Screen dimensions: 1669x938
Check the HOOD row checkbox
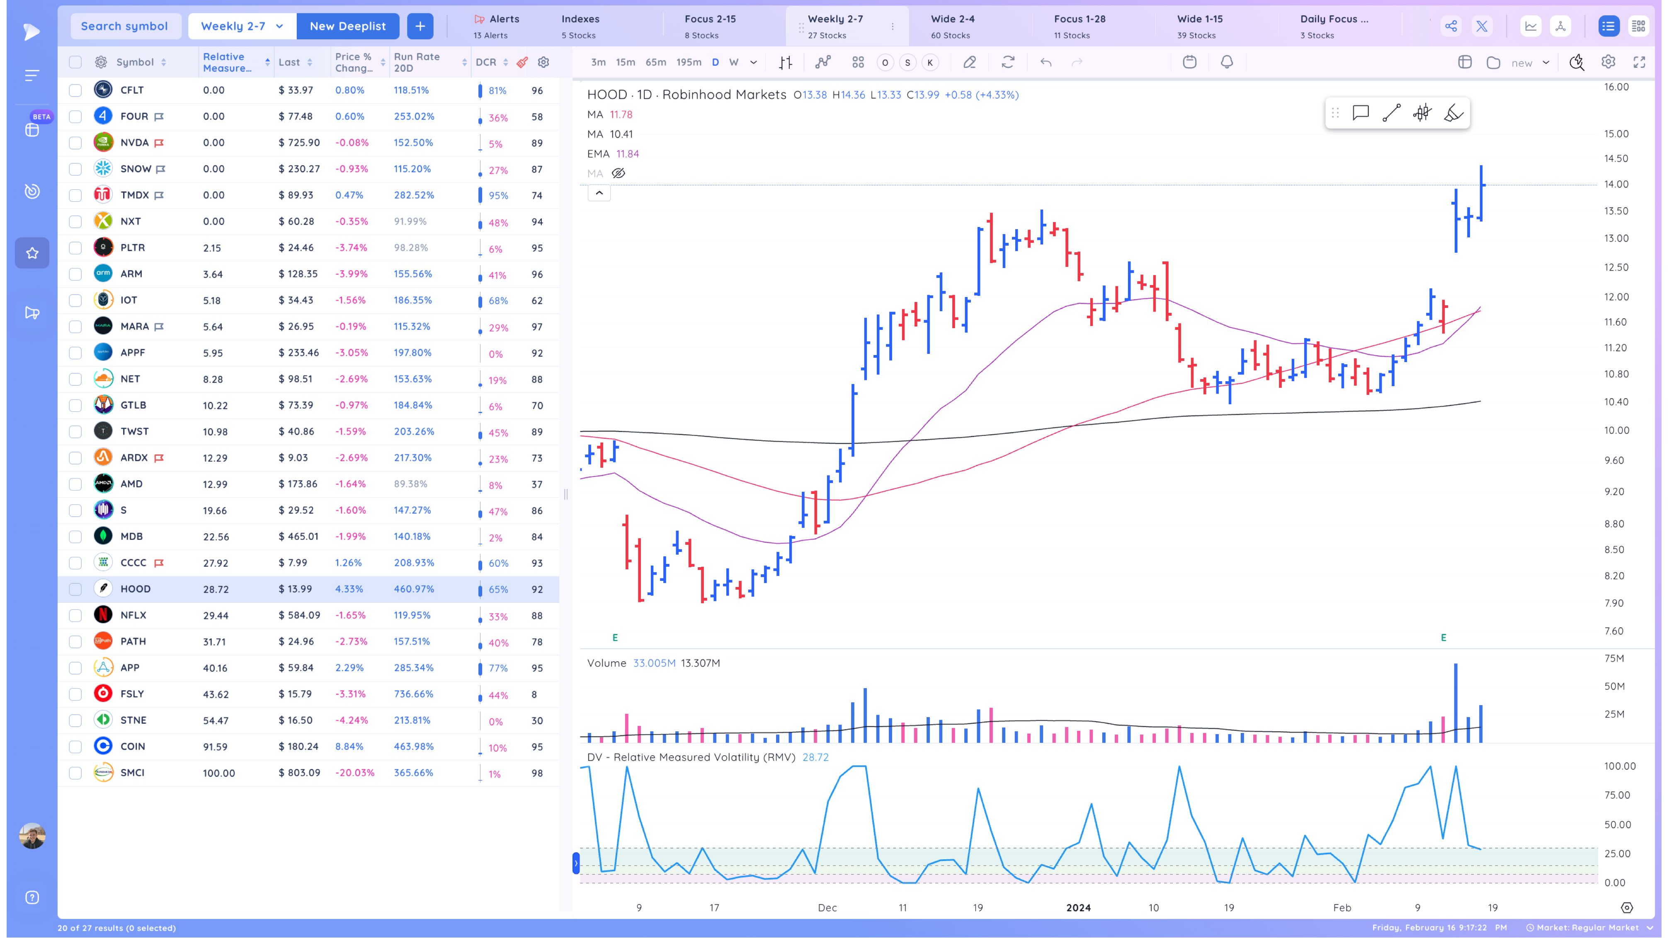[x=76, y=589]
